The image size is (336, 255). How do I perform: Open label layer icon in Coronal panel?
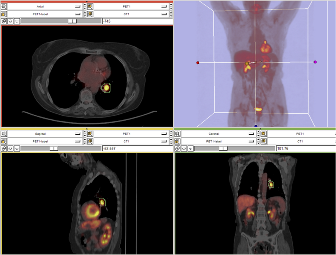[x=178, y=142]
